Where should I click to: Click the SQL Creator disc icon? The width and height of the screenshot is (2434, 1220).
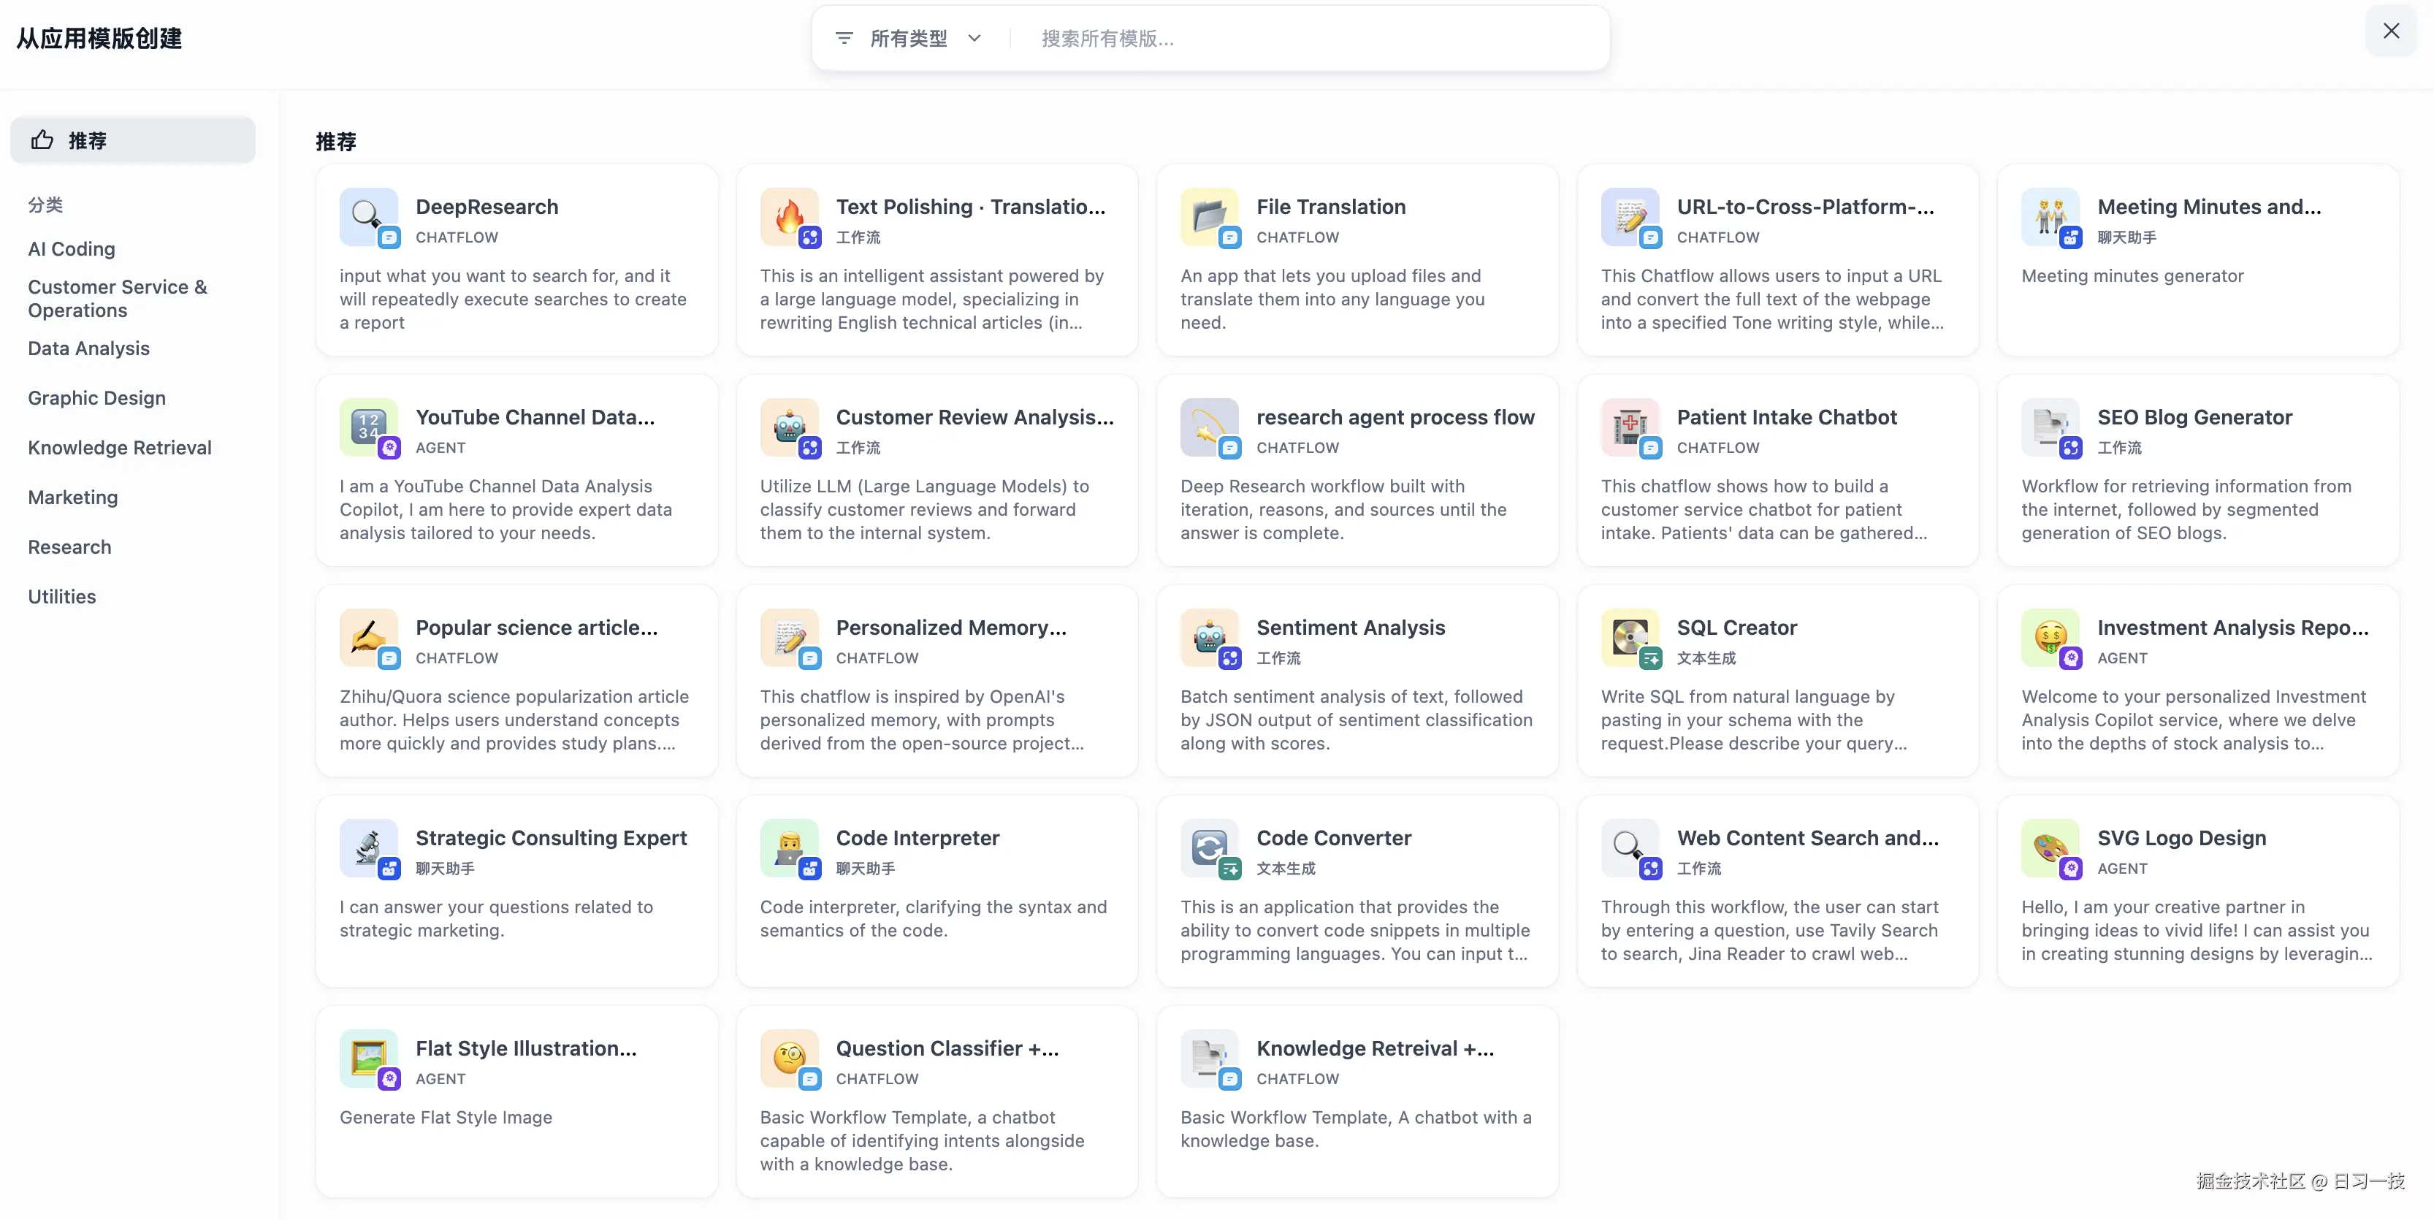pos(1629,638)
